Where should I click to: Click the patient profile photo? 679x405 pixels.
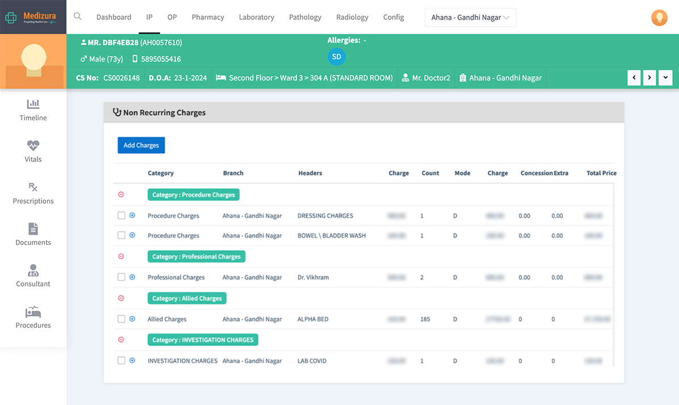point(33,61)
